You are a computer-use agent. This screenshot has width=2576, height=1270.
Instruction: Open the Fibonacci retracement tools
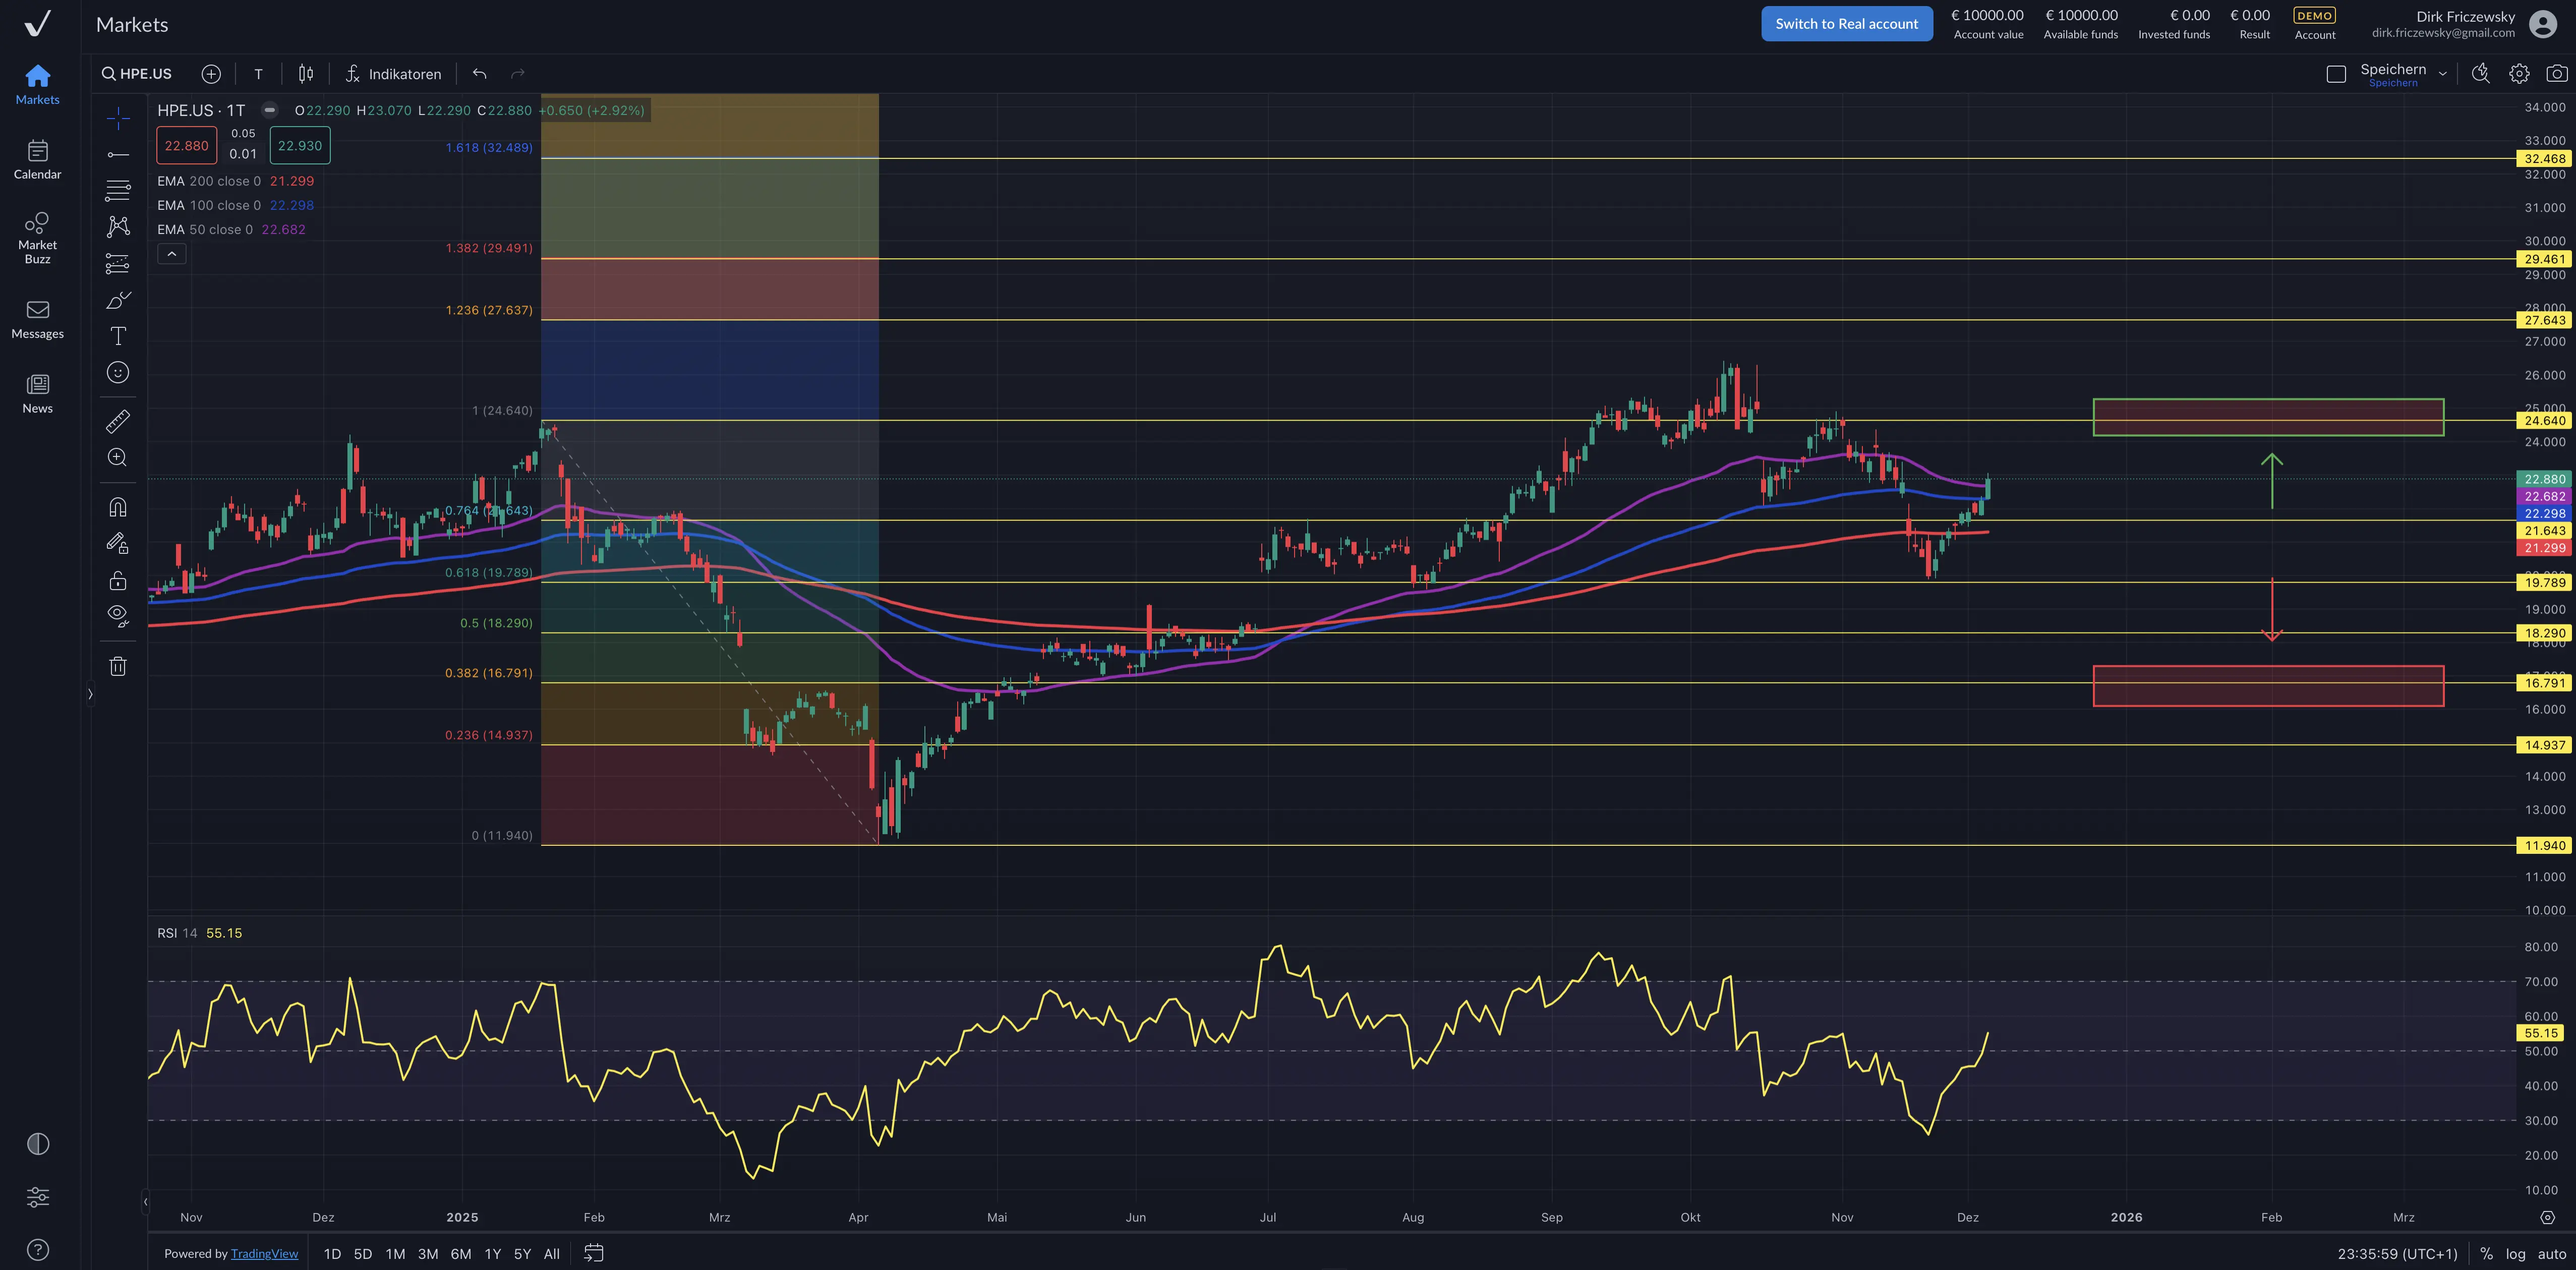coord(118,190)
